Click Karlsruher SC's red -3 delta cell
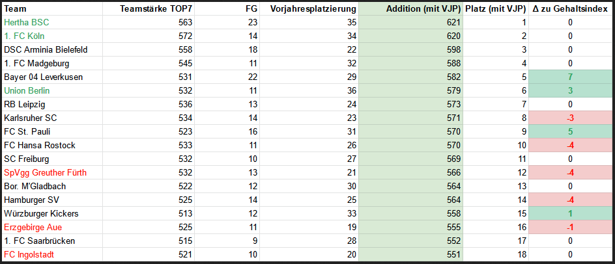The width and height of the screenshot is (615, 264). (570, 118)
